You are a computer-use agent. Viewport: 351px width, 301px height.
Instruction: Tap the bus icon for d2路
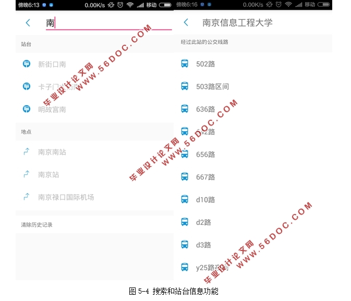pyautogui.click(x=185, y=222)
